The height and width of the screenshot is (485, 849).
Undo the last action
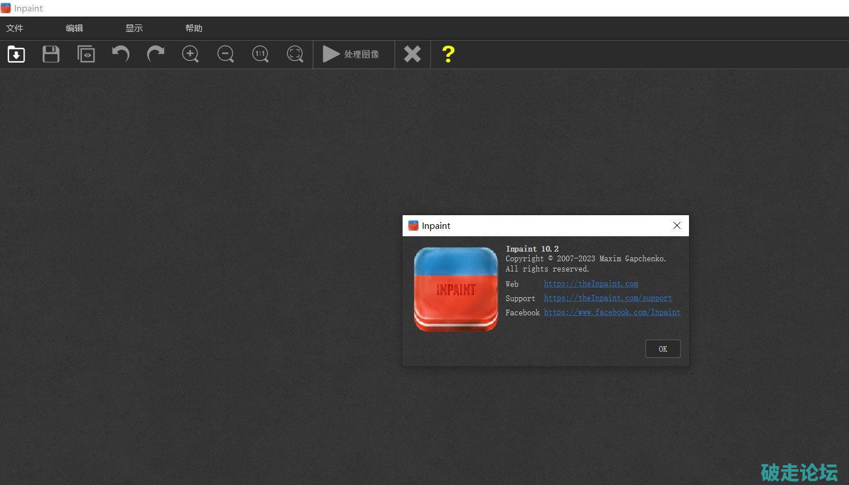[x=121, y=54]
